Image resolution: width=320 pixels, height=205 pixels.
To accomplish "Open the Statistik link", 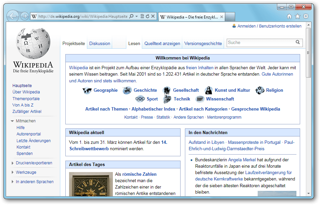I will click(x=163, y=117).
